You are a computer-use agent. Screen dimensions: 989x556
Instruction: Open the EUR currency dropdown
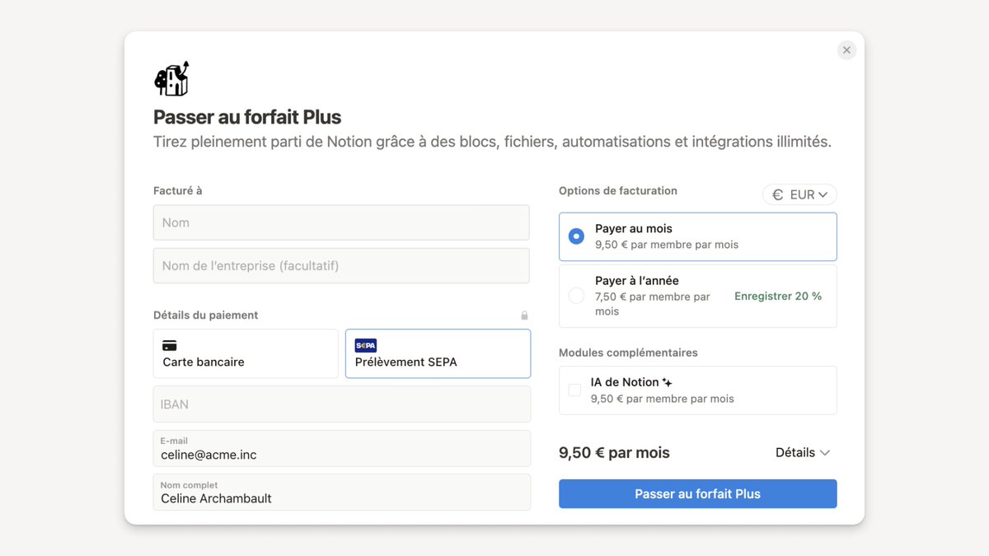[x=799, y=194]
